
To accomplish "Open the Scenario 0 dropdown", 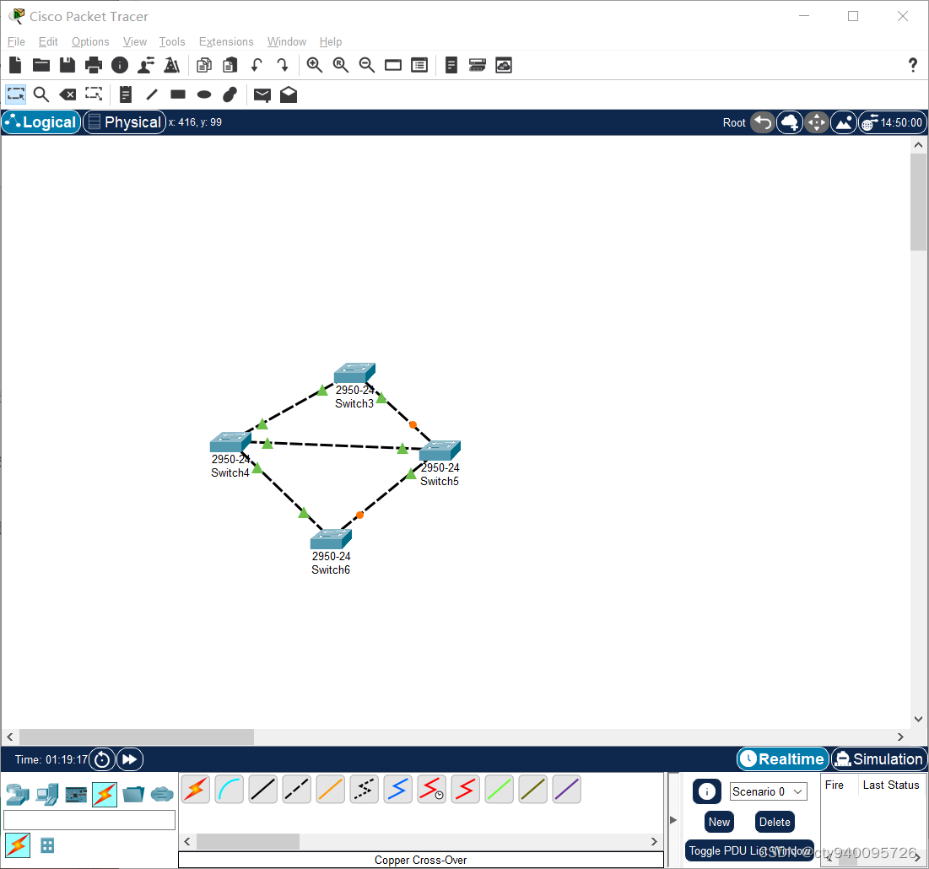I will tap(768, 791).
